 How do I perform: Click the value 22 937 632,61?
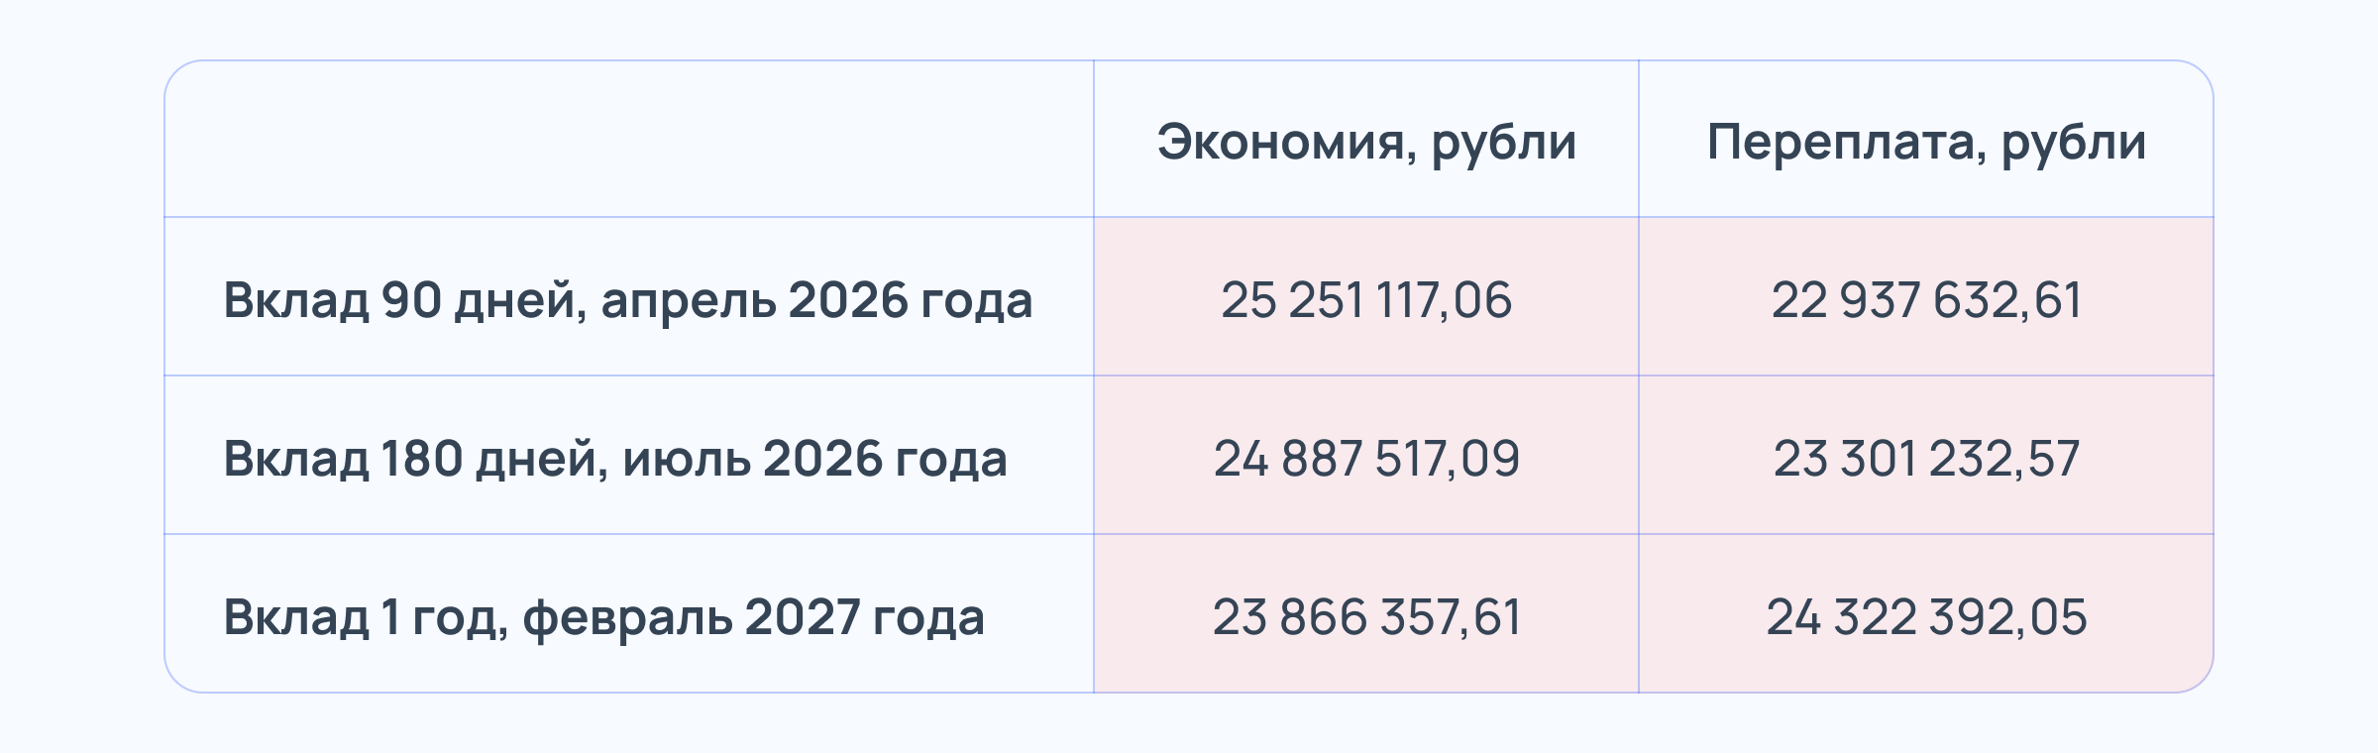tap(1925, 299)
